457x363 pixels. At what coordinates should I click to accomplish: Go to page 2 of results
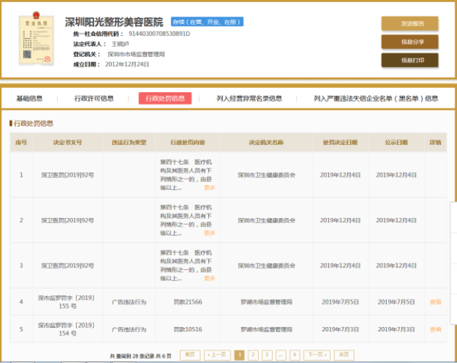pos(253,355)
